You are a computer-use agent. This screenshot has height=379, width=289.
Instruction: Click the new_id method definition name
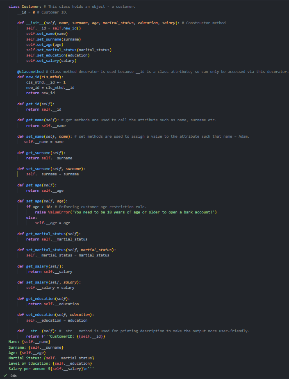[33, 77]
